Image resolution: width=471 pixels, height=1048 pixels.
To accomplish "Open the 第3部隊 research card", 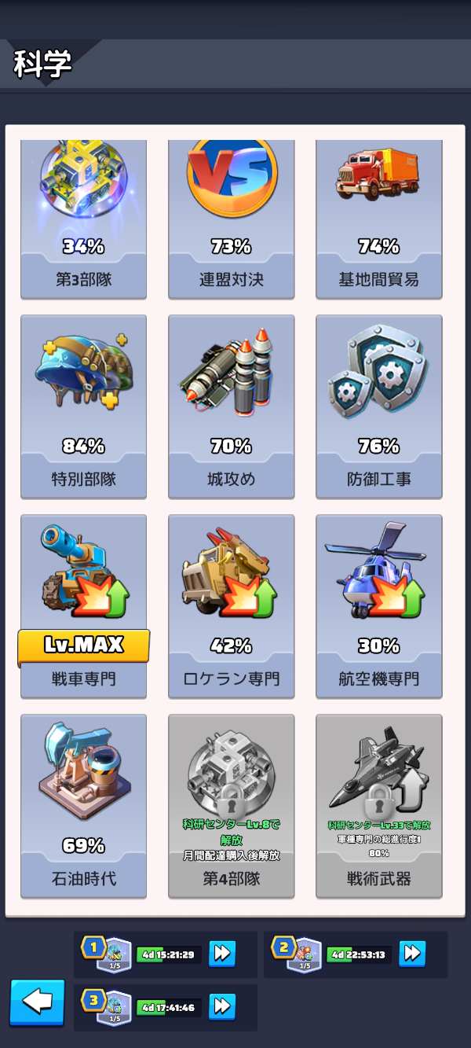I will point(83,219).
